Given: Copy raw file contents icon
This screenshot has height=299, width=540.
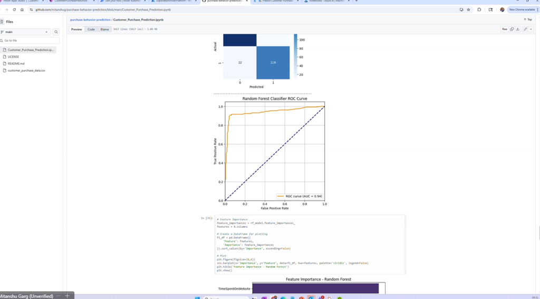Looking at the screenshot, I should [512, 30].
